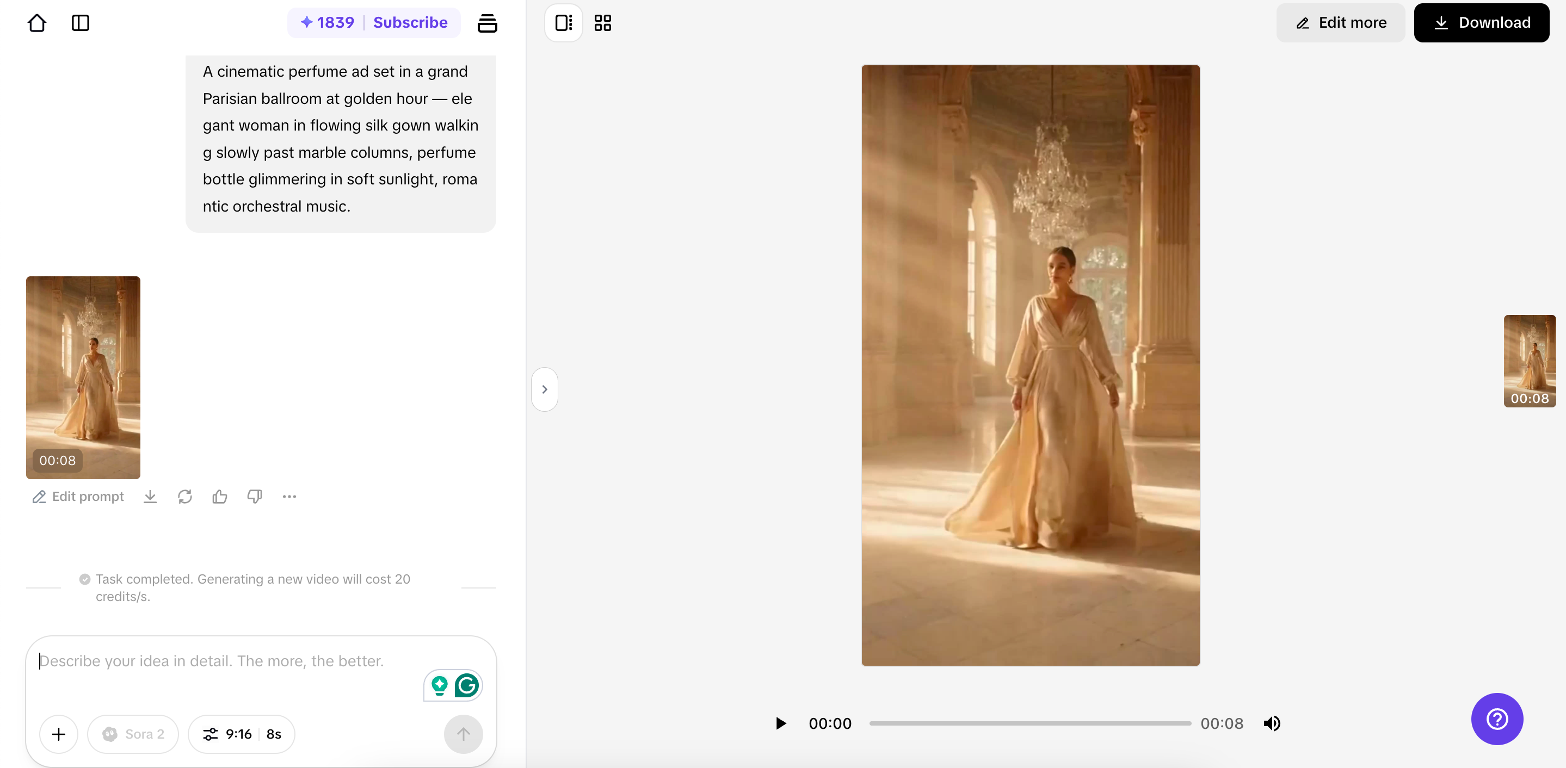Viewport: 1566px width, 768px height.
Task: Go to the home screen icon
Action: coord(37,23)
